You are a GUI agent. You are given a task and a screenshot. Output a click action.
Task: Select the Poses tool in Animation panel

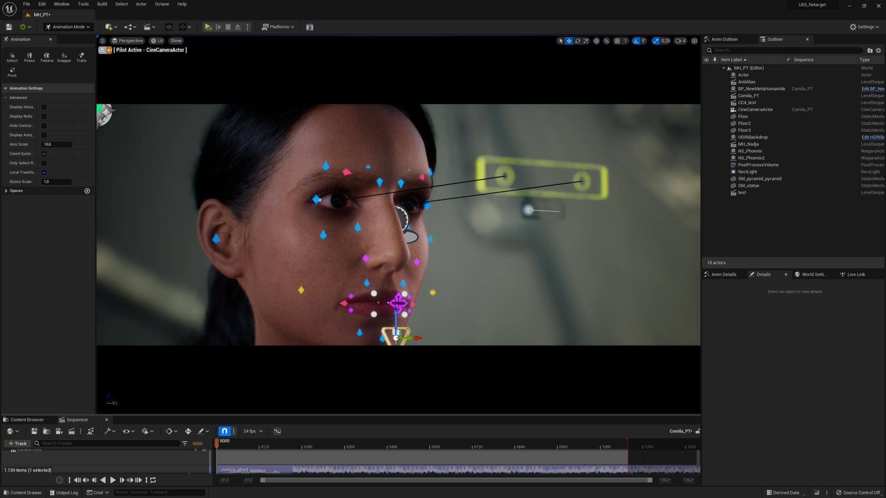click(29, 57)
